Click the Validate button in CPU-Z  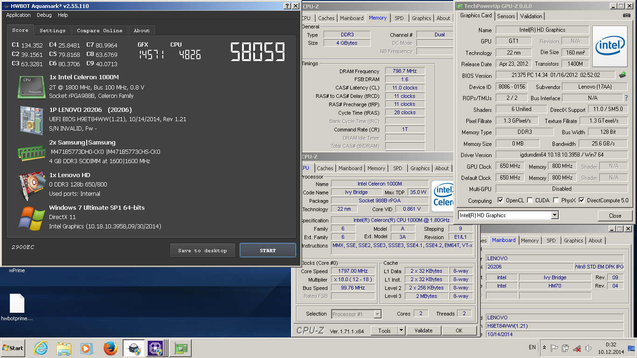[x=423, y=330]
